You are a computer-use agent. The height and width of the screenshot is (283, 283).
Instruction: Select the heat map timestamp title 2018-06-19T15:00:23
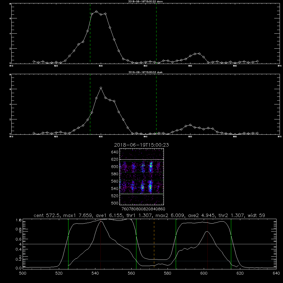(x=141, y=145)
